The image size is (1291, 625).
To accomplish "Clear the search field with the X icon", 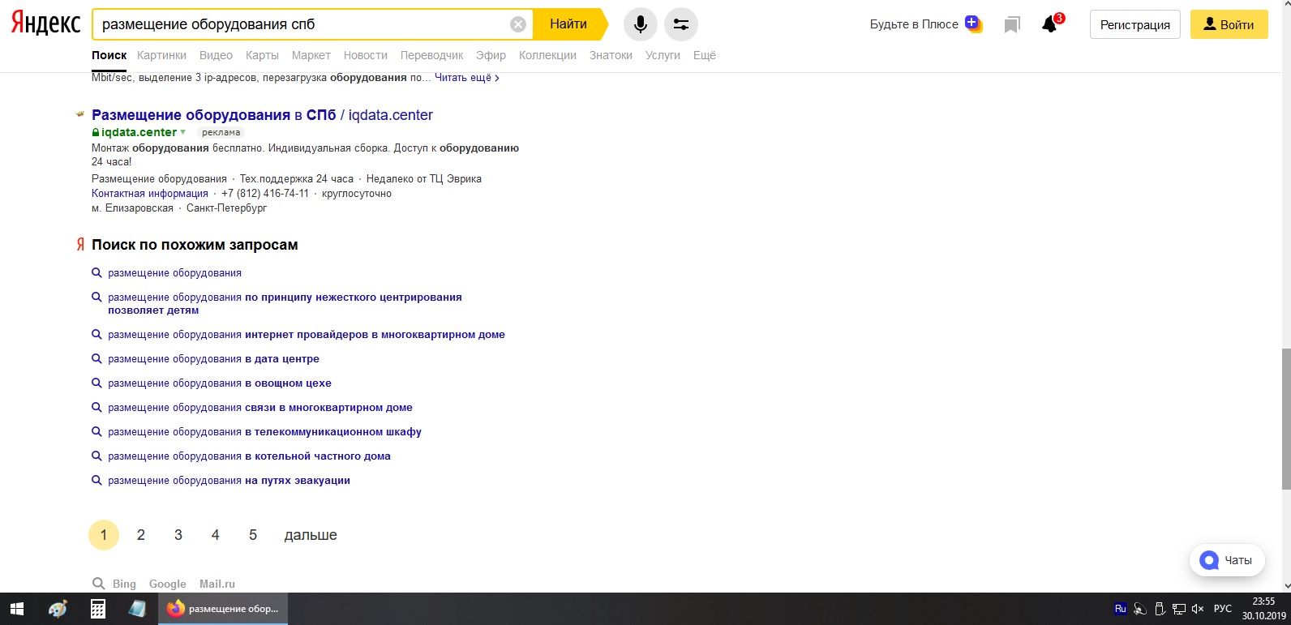I will [x=518, y=24].
